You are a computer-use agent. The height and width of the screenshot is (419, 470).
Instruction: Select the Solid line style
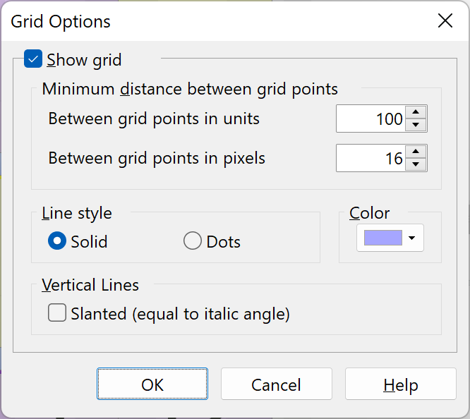pos(57,241)
